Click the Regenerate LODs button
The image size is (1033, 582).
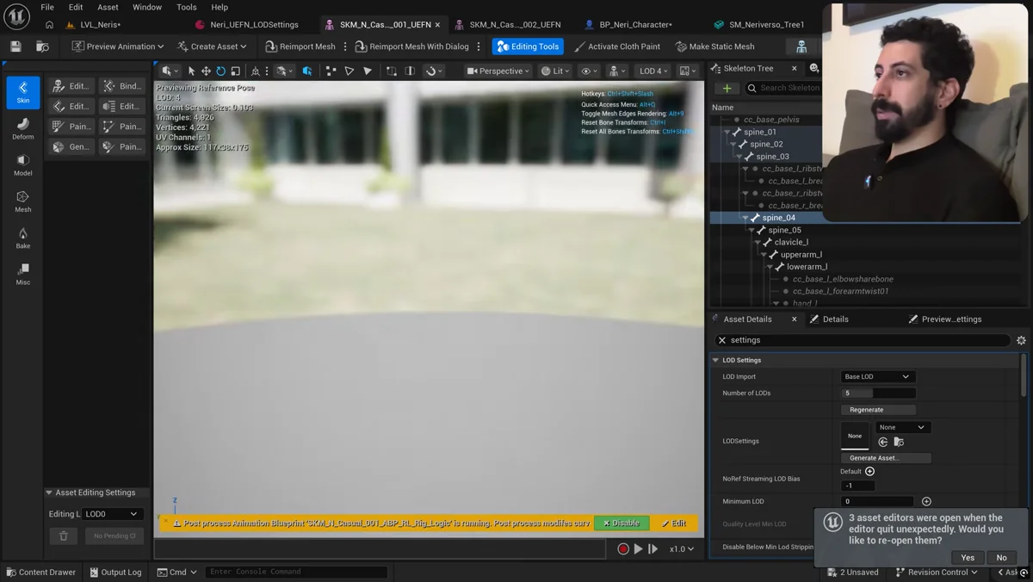pyautogui.click(x=878, y=410)
